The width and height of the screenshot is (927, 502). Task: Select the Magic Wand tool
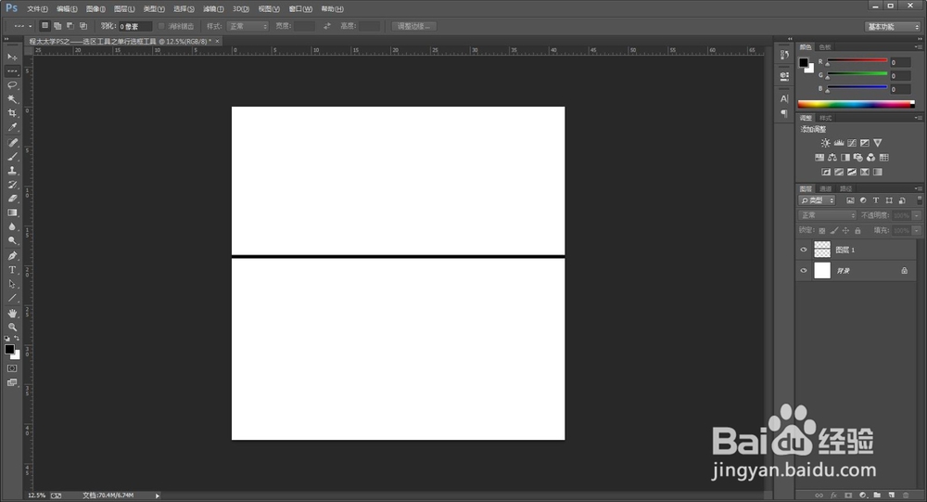pos(12,99)
